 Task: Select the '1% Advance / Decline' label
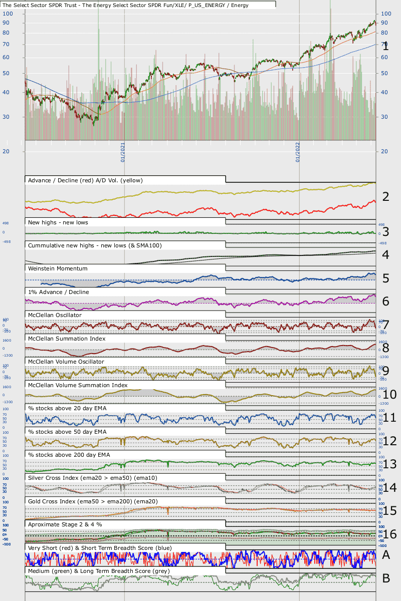click(59, 292)
